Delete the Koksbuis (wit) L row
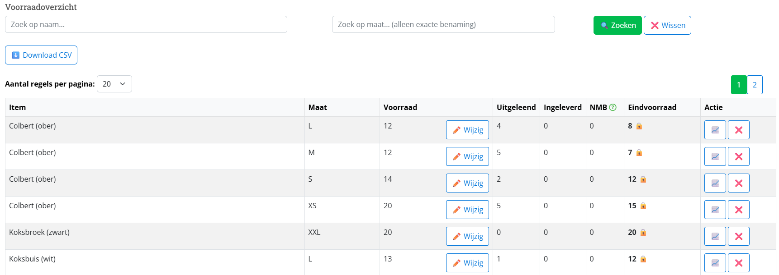779x275 pixels. (x=738, y=263)
